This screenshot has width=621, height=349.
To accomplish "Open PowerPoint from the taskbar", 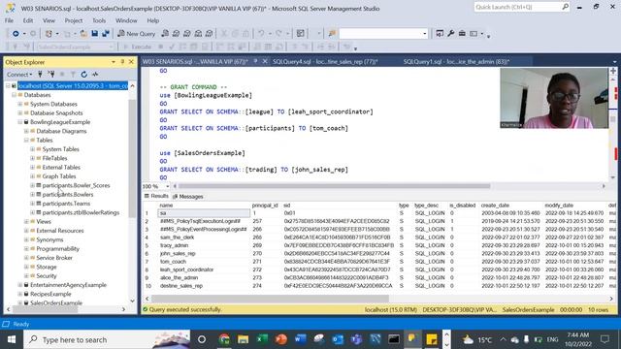I will [280, 339].
